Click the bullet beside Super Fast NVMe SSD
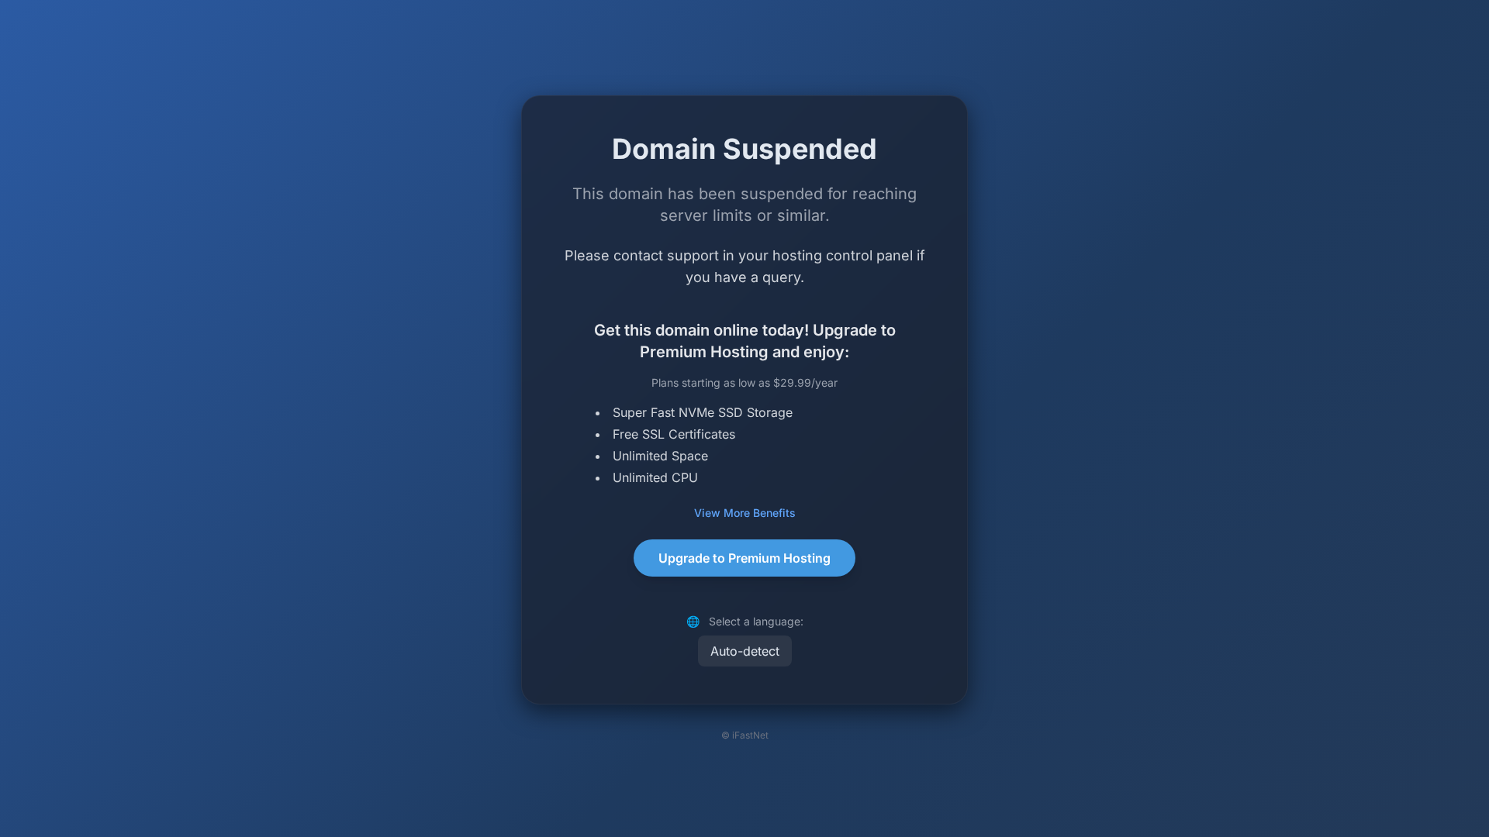Screen dimensions: 1489x837 [x=598, y=413]
